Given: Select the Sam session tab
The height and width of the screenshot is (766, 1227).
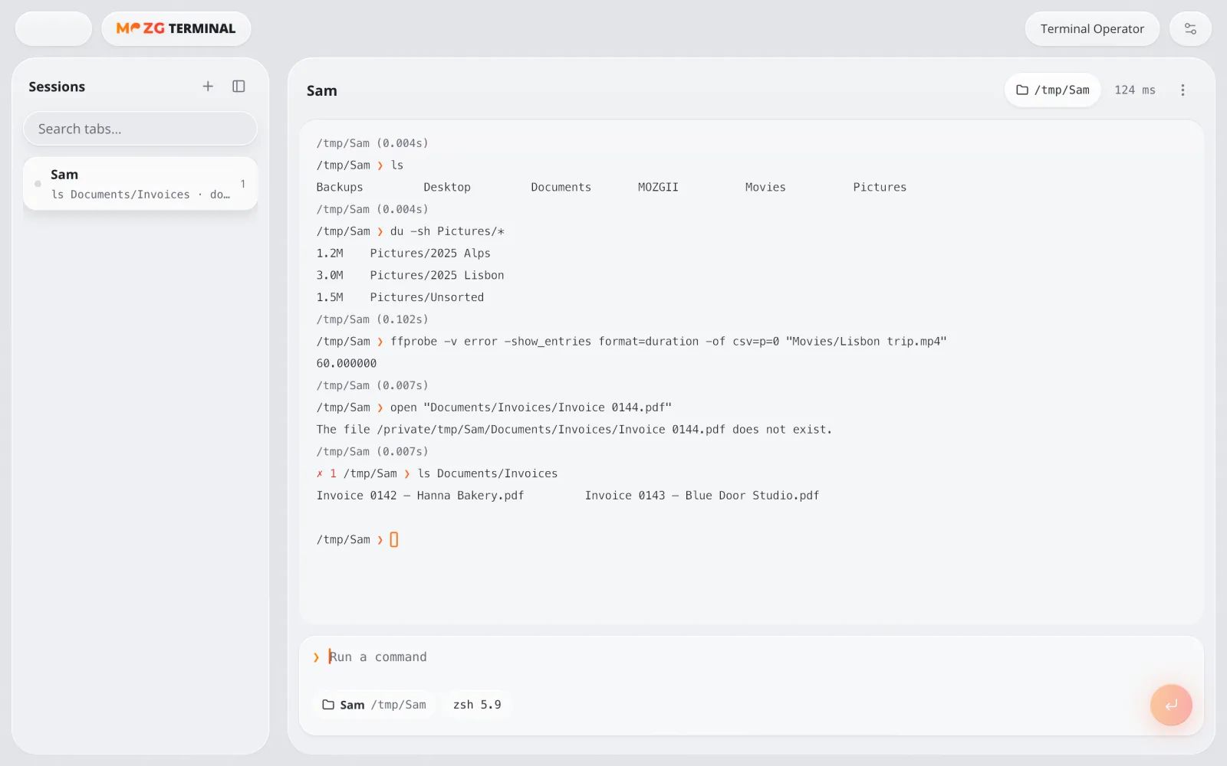Looking at the screenshot, I should click(x=140, y=184).
